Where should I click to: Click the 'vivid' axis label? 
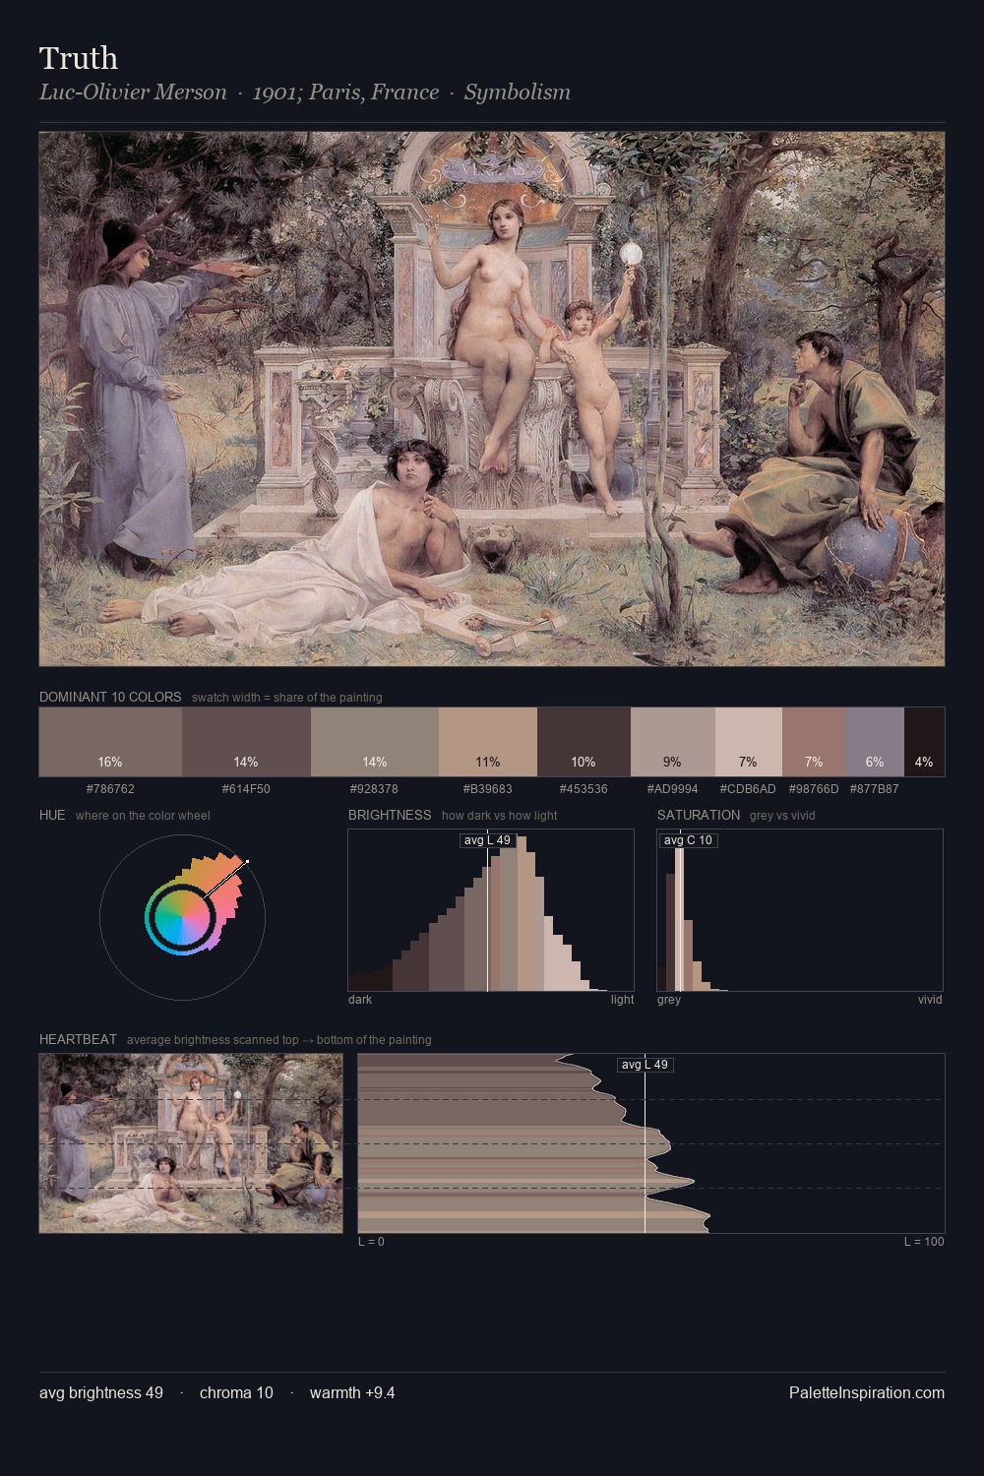[x=930, y=1000]
